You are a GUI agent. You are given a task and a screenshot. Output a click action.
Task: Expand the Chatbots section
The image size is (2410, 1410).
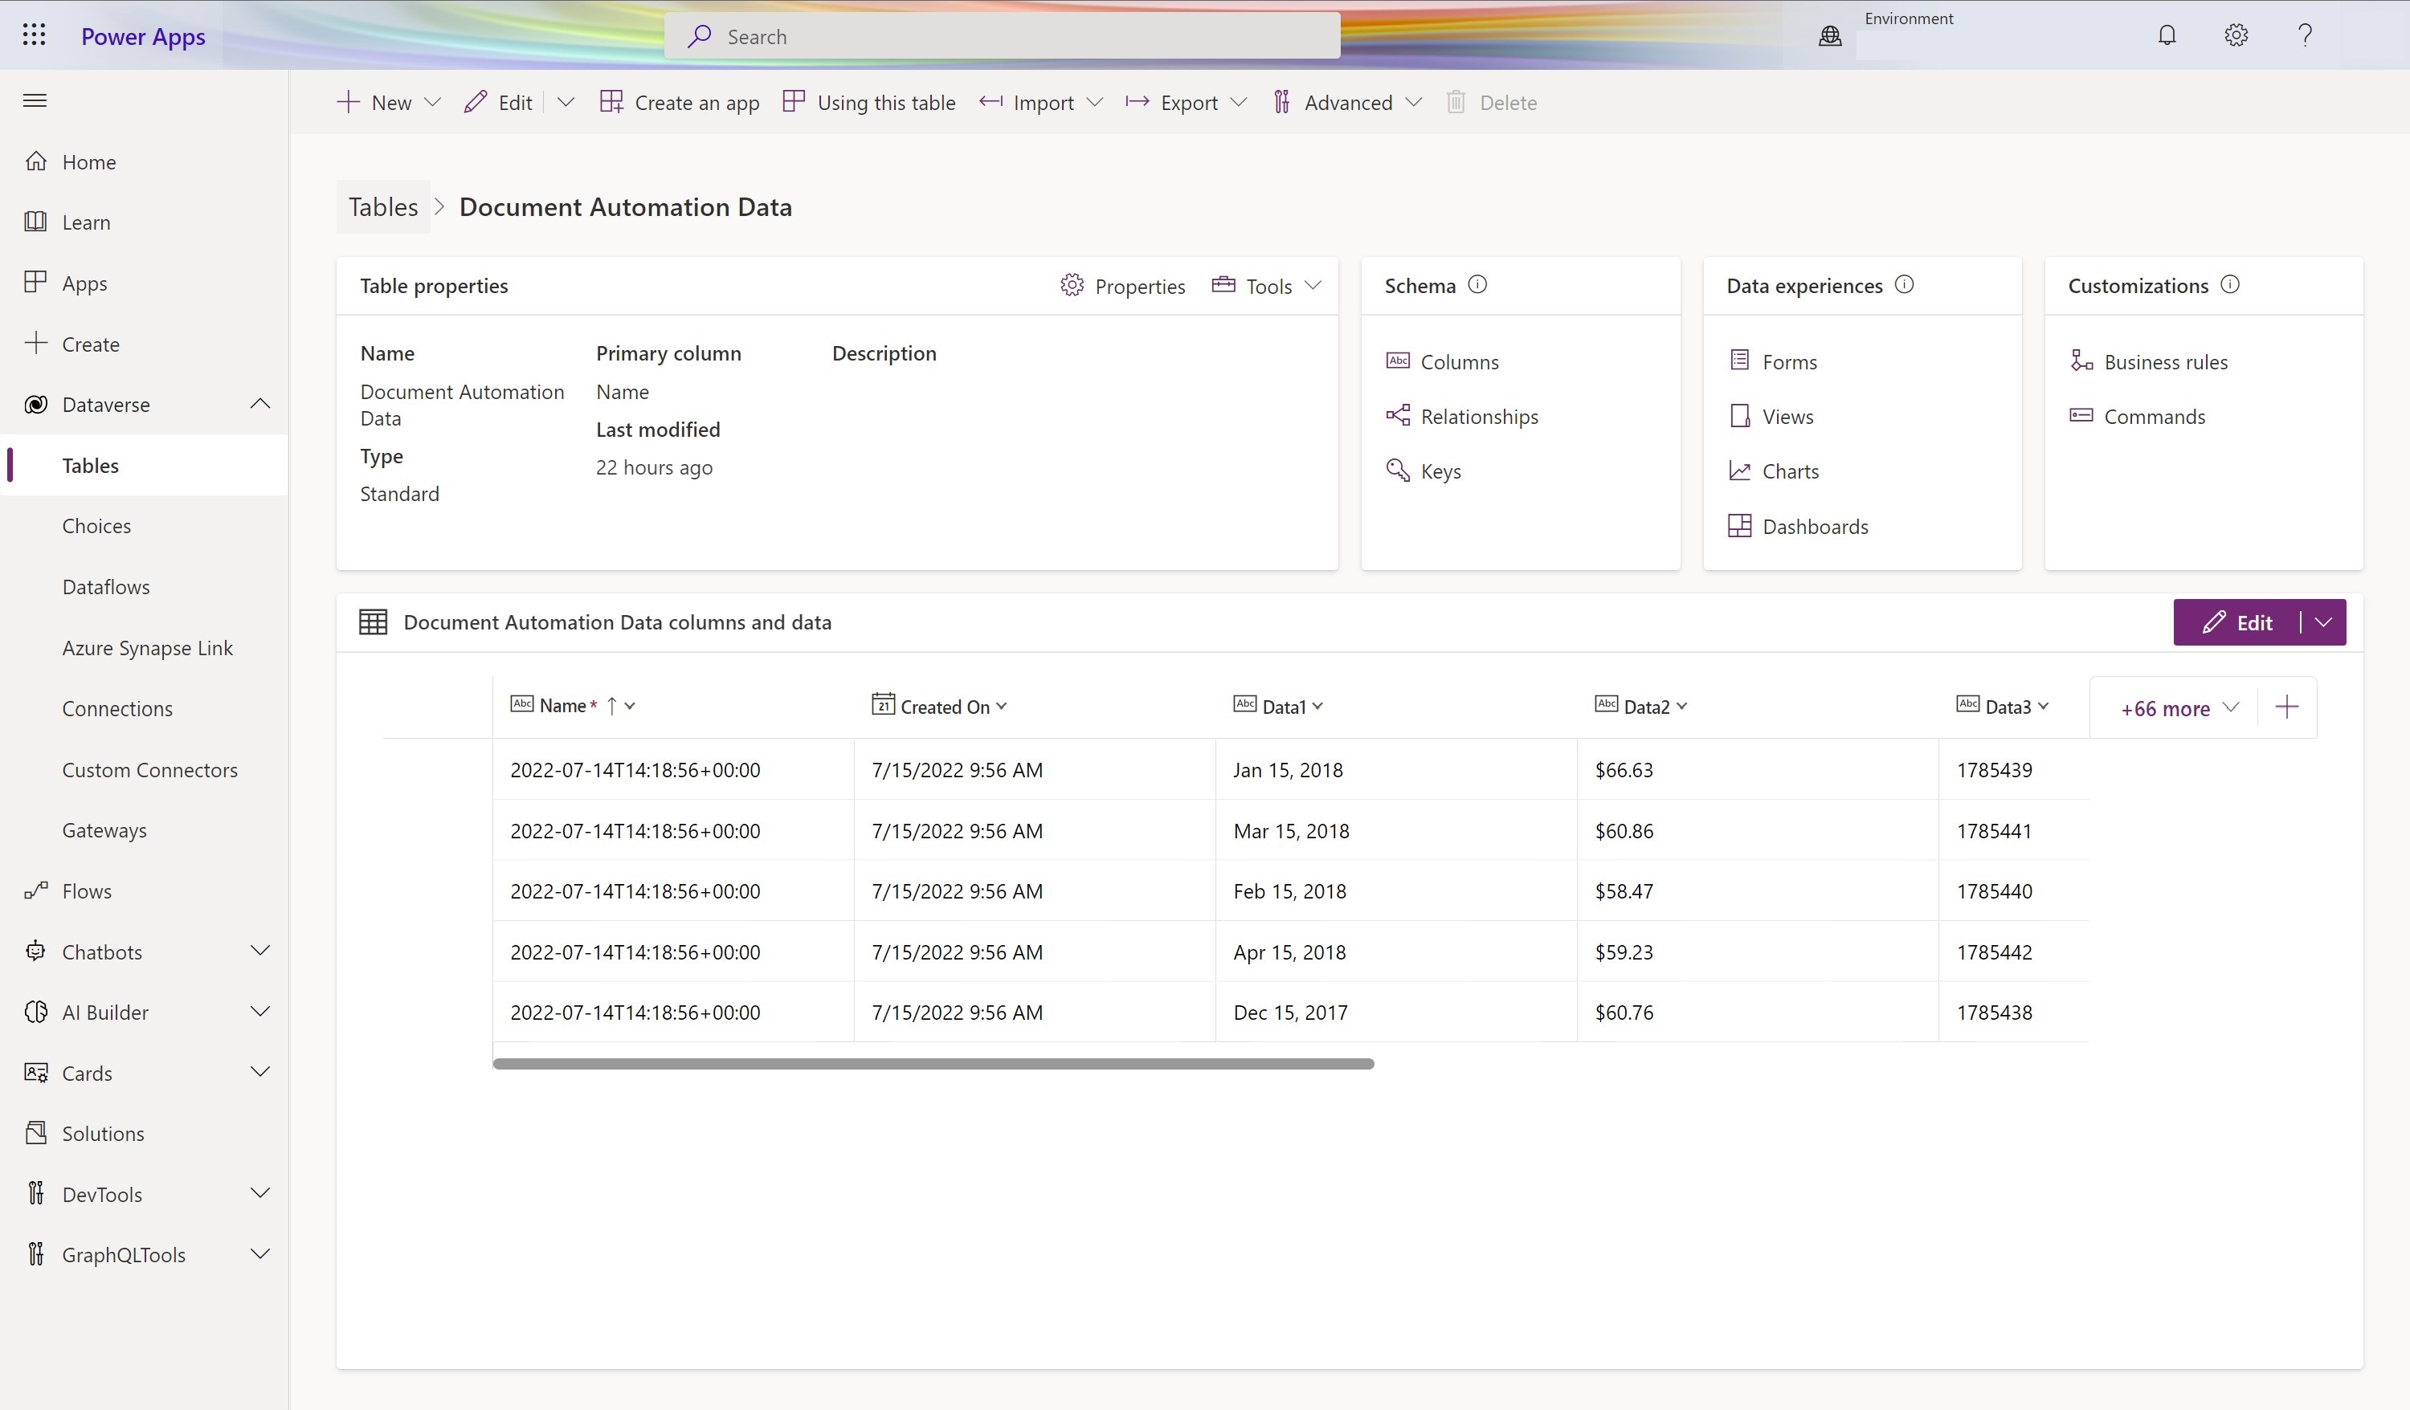259,950
